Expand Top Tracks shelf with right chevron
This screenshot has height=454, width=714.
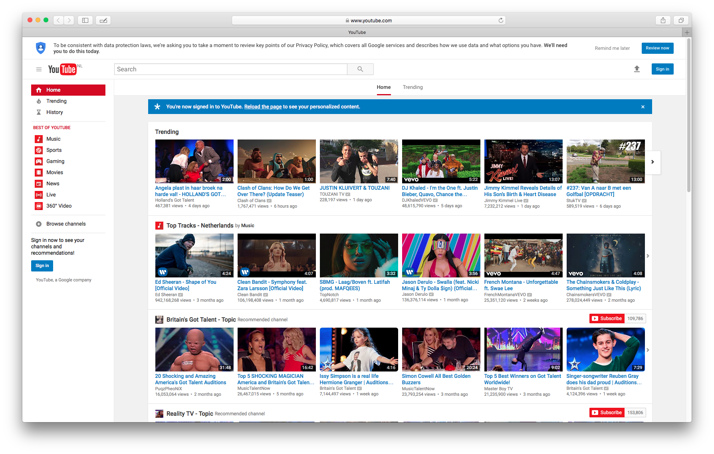coord(648,256)
